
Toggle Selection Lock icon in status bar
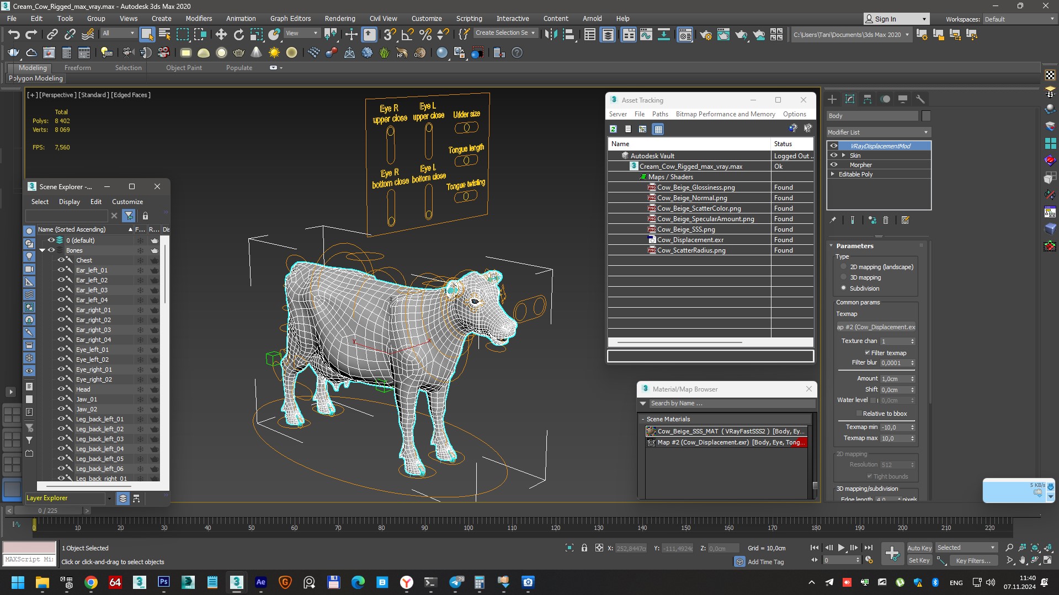584,548
